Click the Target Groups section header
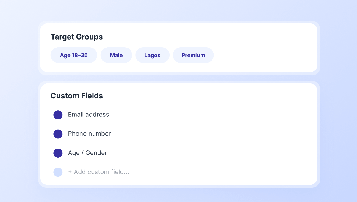This screenshot has height=202, width=357. coord(76,37)
